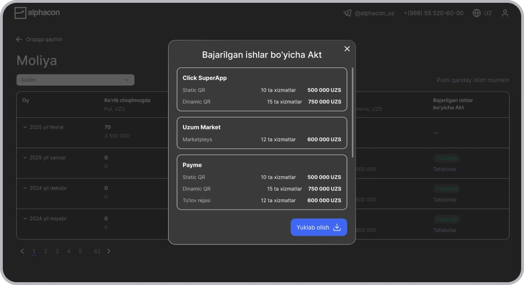Expand the 2024 yil dekabr row
The image size is (524, 285).
pos(25,188)
